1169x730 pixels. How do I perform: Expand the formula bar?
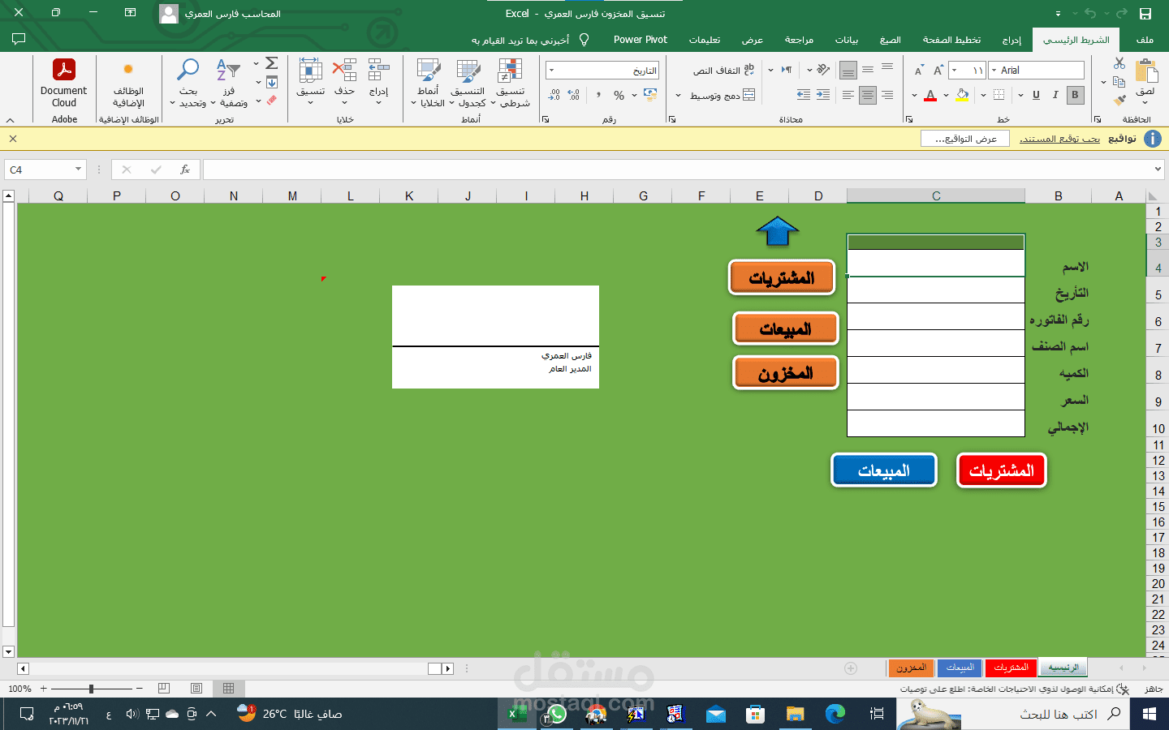click(x=1158, y=170)
